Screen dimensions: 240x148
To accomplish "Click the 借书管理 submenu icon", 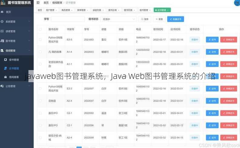I will click(x=5, y=60).
